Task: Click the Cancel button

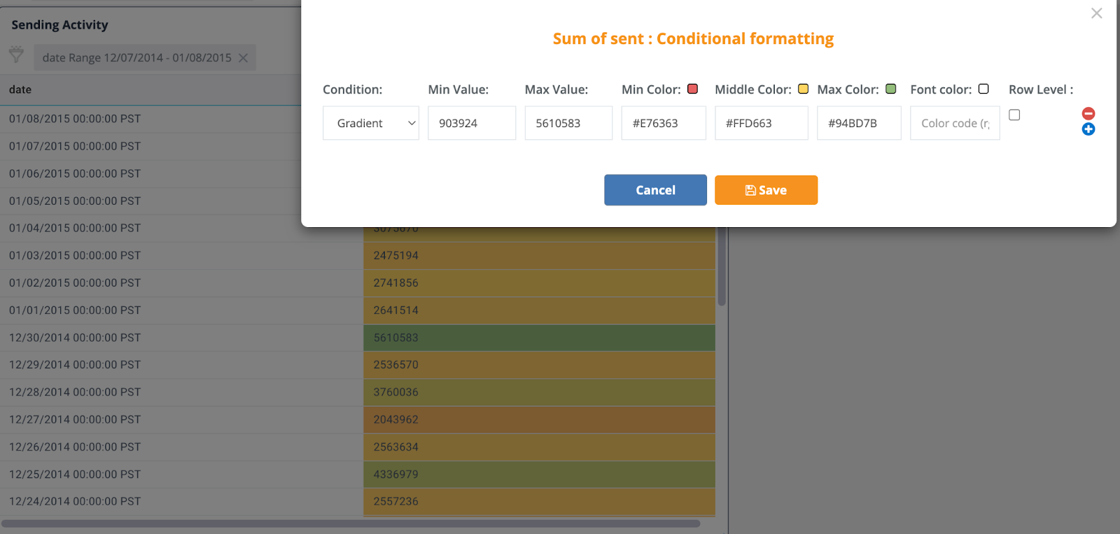Action: [655, 190]
